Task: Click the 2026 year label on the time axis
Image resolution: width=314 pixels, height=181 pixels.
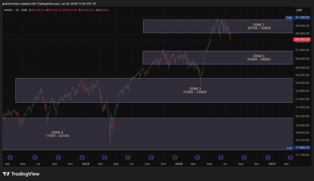Action: (x=179, y=164)
